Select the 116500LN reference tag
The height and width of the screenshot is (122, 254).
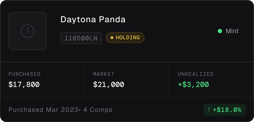(x=81, y=38)
